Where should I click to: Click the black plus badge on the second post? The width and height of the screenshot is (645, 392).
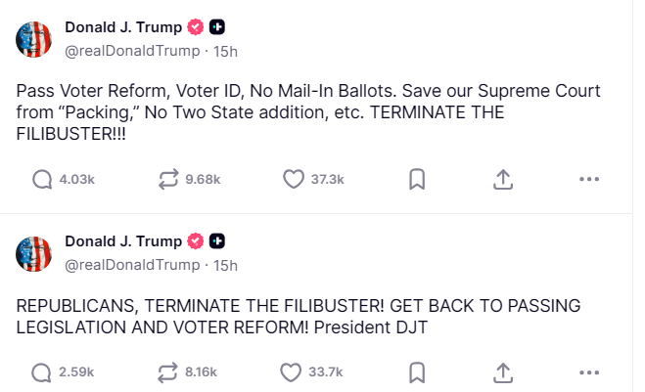(218, 241)
